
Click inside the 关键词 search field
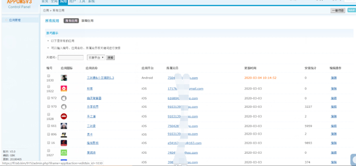(70, 57)
